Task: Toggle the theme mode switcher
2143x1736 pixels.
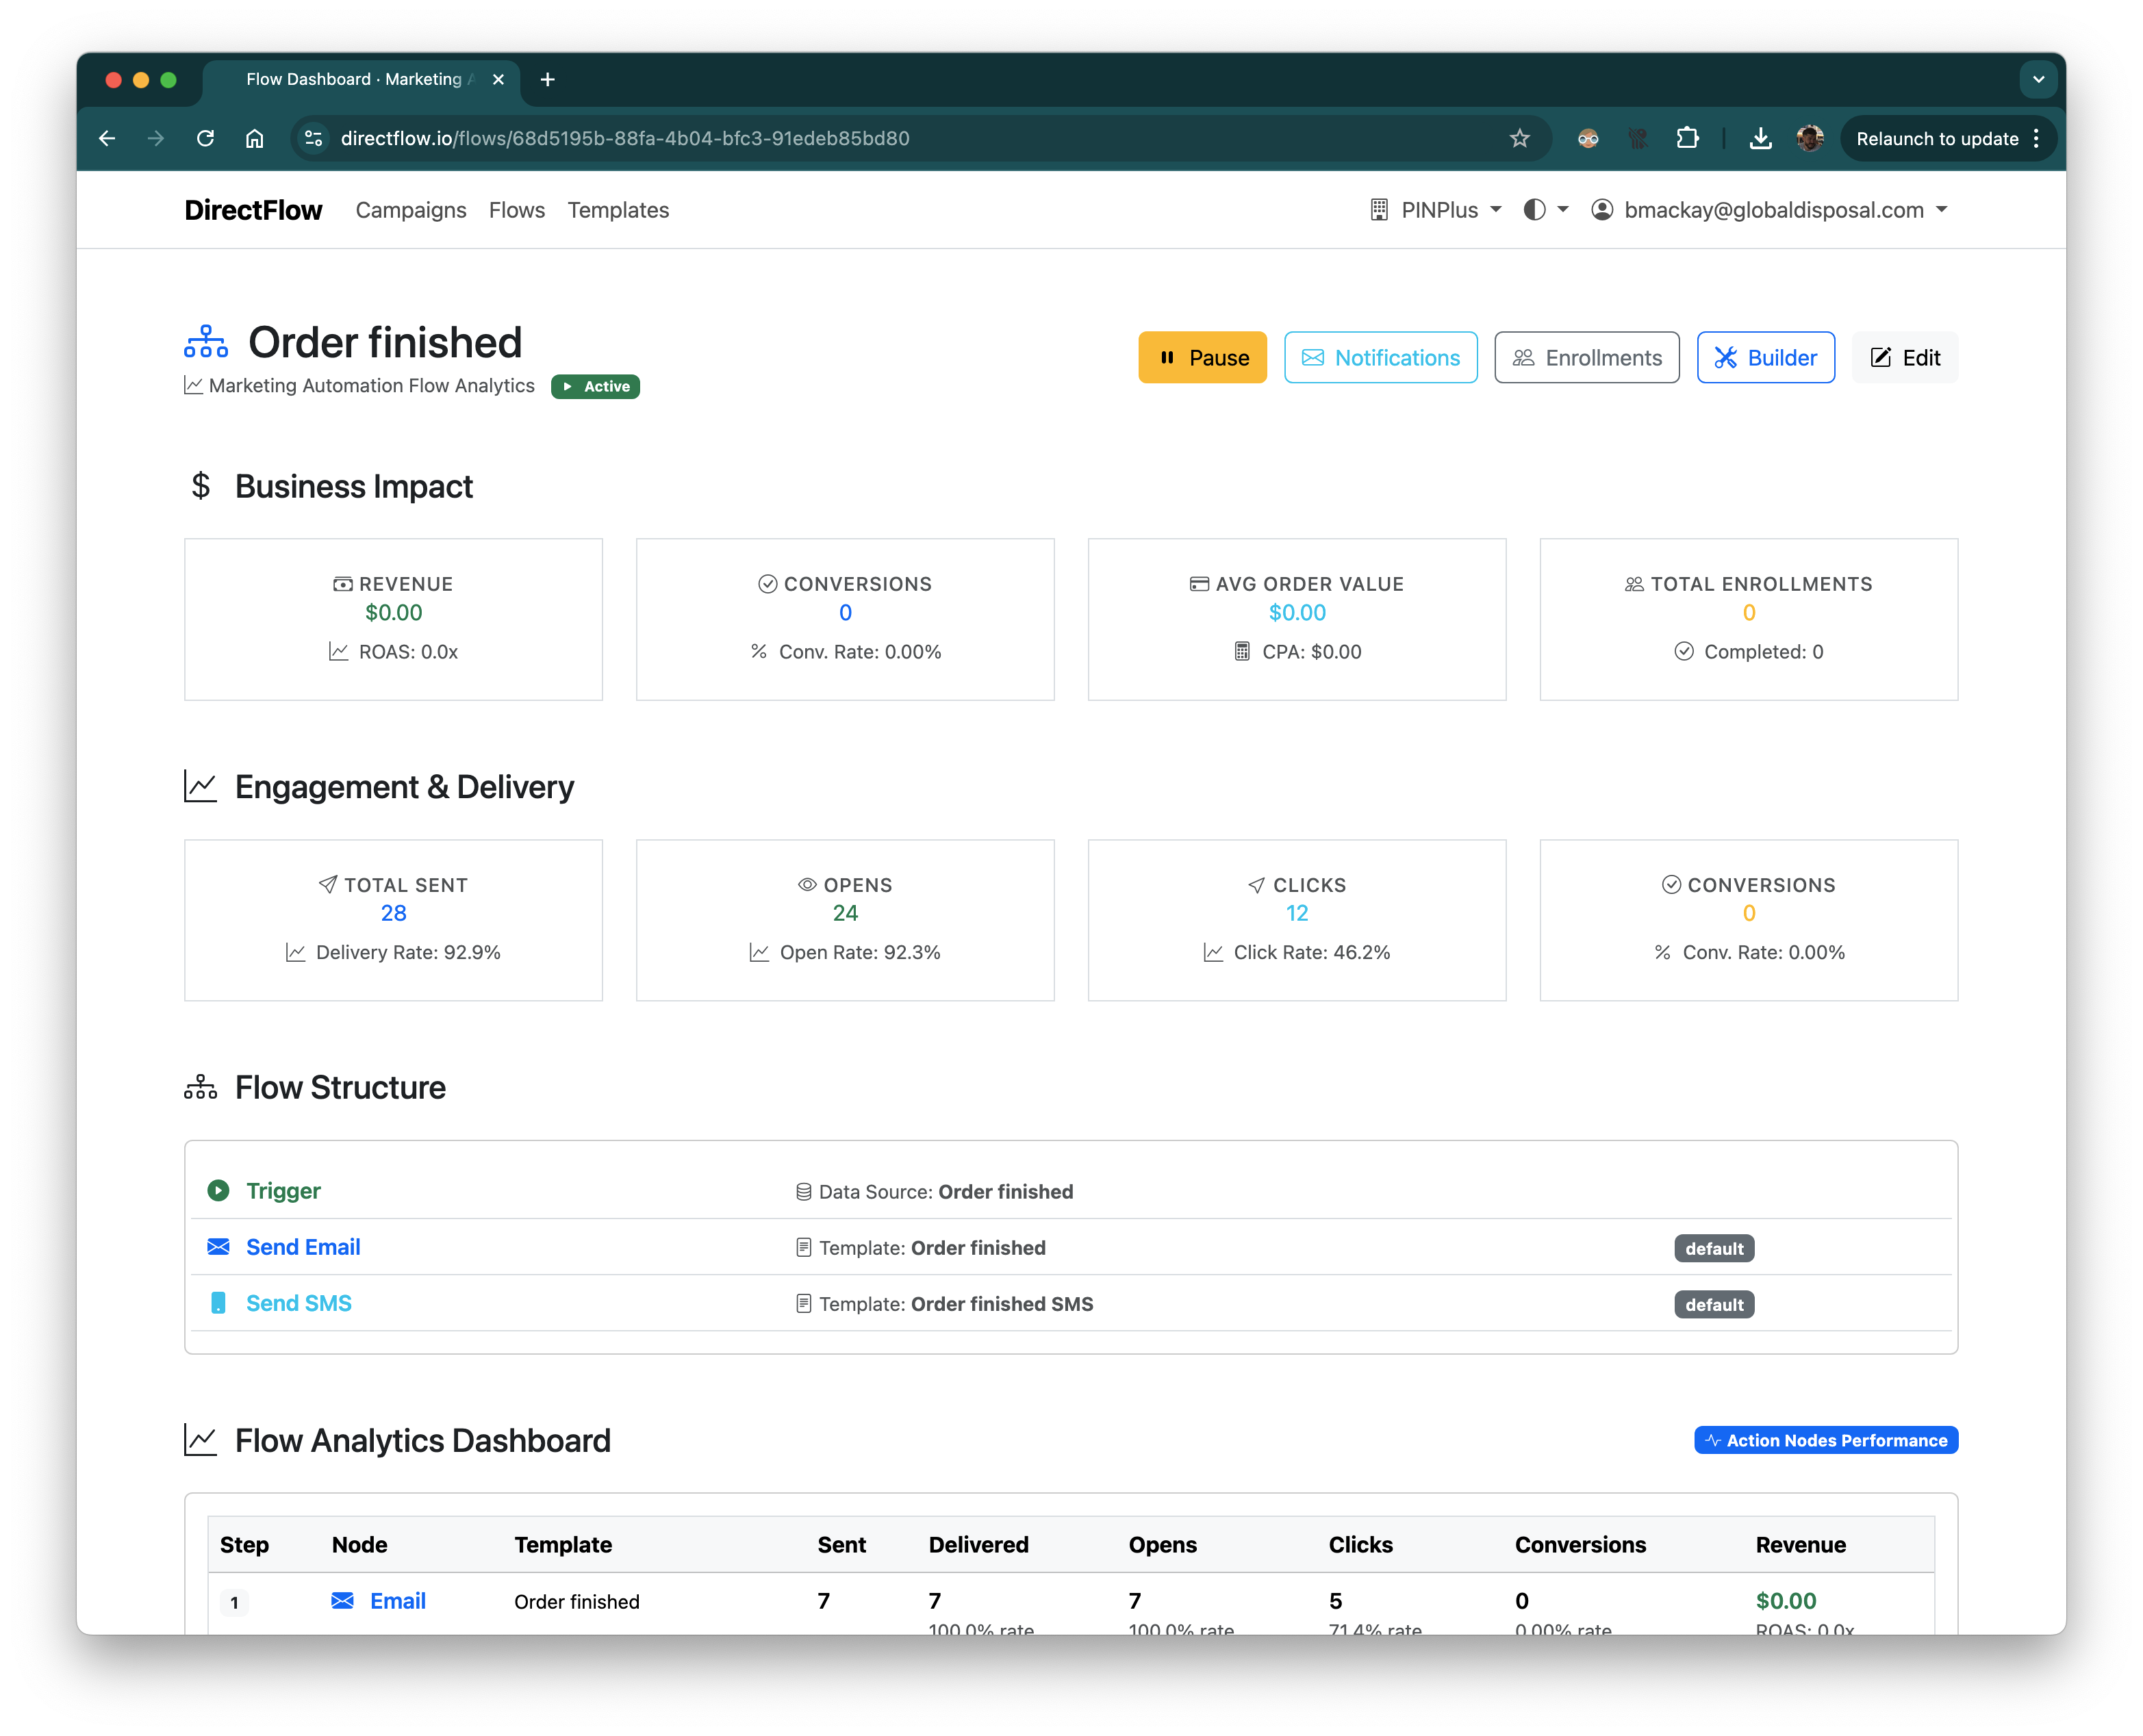Action: point(1545,210)
